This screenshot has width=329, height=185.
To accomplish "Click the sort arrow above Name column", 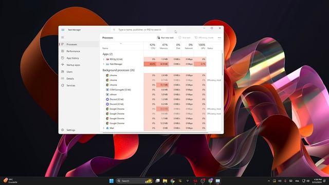I will [x=121, y=43].
